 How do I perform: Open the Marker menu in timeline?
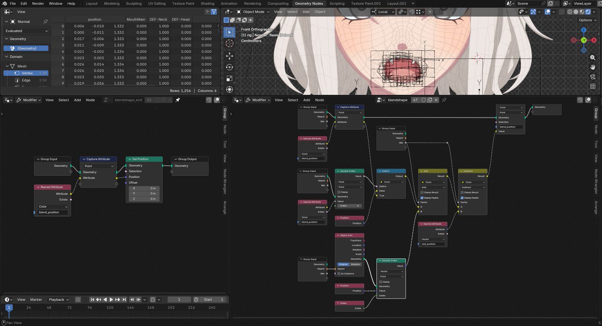(36, 299)
